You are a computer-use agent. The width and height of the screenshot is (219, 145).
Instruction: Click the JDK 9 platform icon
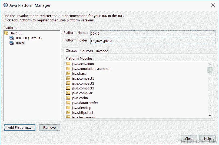[11, 43]
